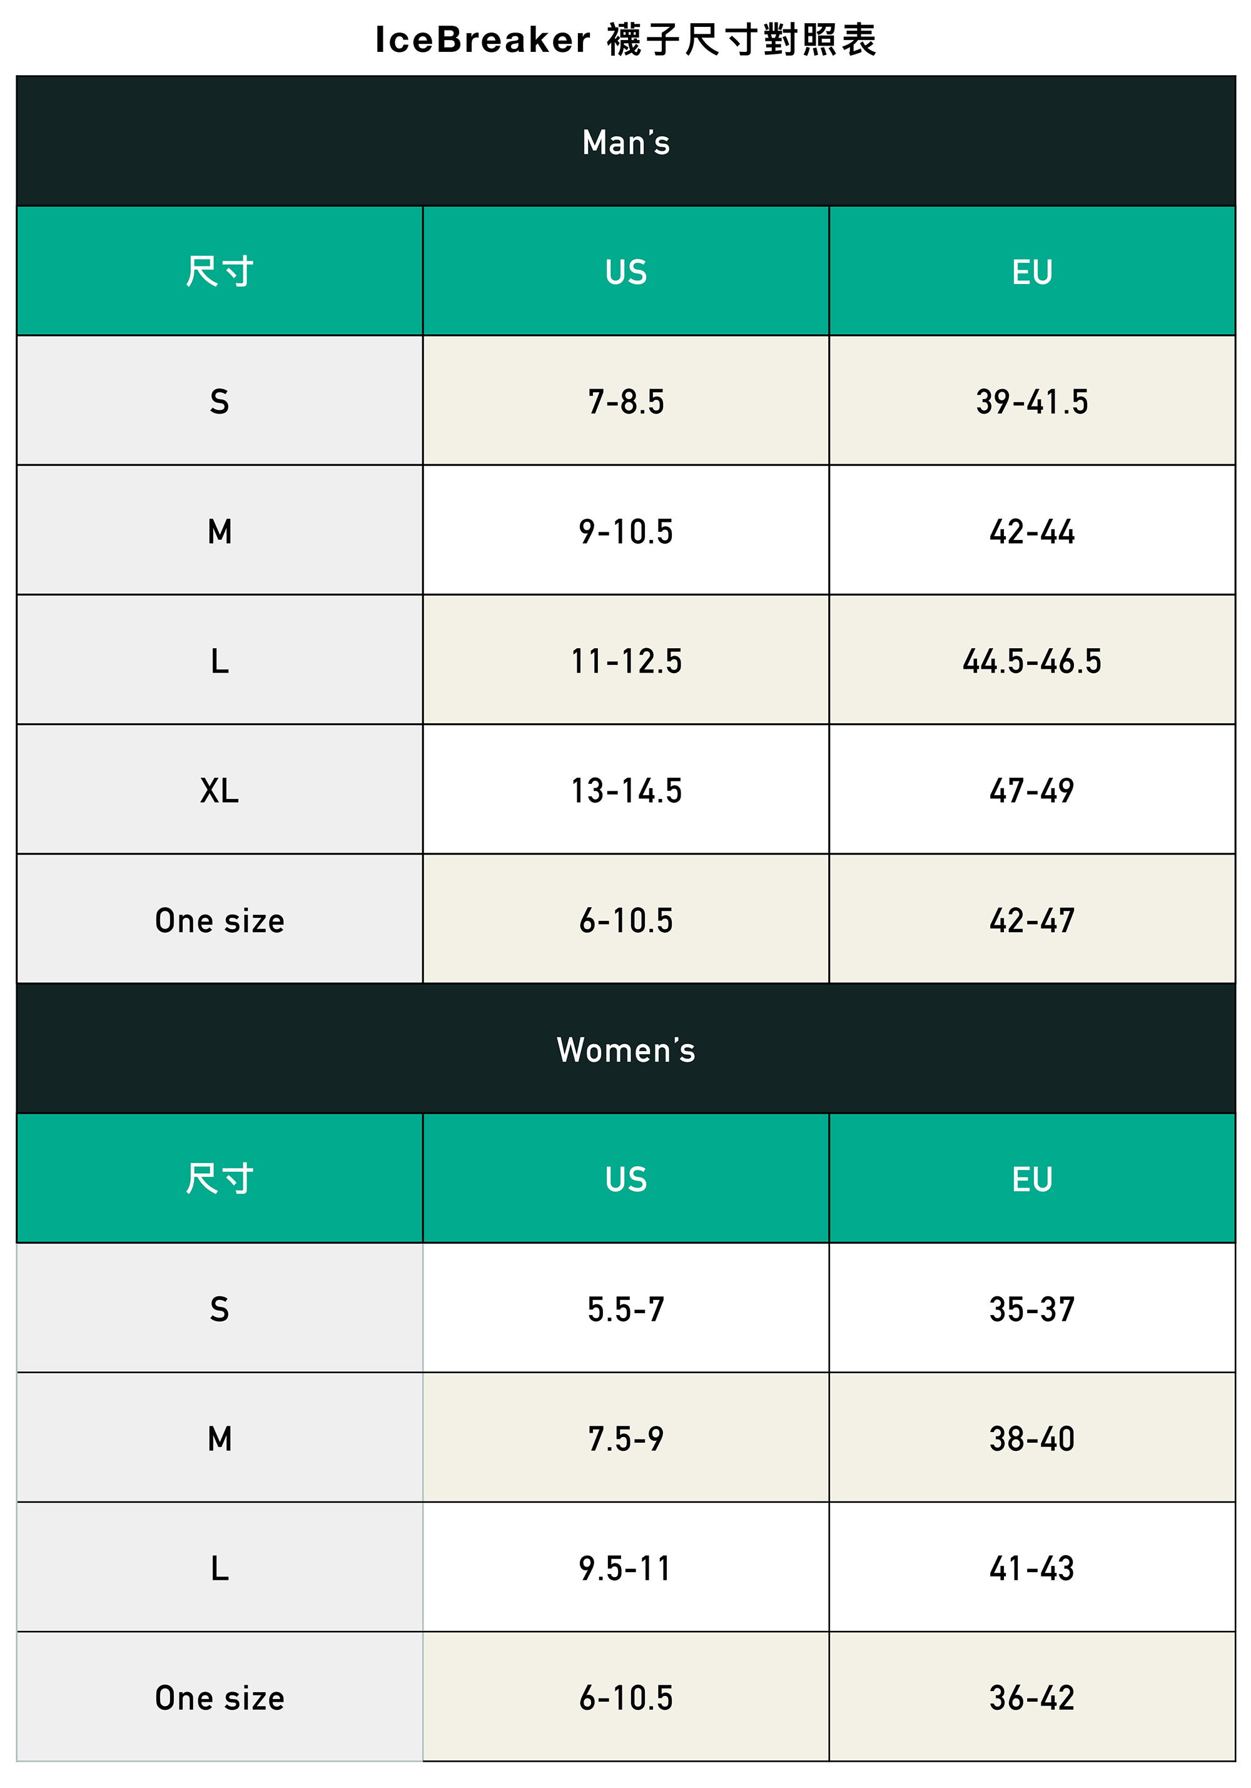1251x1788 pixels.
Task: Select the 9.5-11 US size cell
Action: point(625,1568)
